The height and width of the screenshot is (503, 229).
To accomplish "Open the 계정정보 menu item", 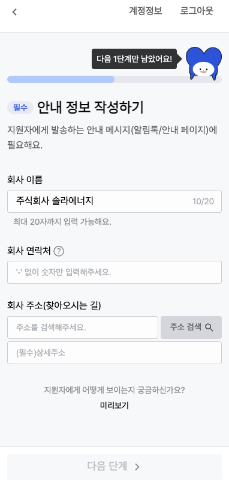I will [x=146, y=11].
